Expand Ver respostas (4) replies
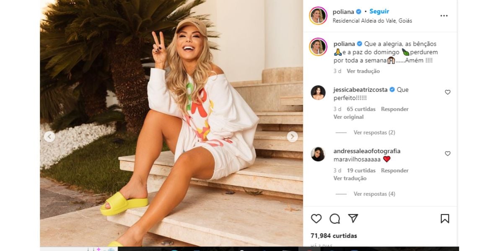Image resolution: width=503 pixels, height=251 pixels. [374, 194]
